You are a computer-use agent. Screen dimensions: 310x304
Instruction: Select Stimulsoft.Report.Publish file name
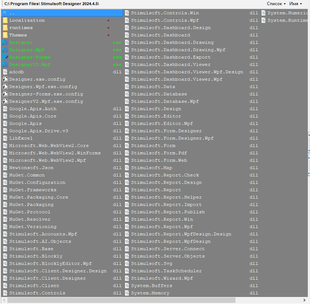pos(168,212)
